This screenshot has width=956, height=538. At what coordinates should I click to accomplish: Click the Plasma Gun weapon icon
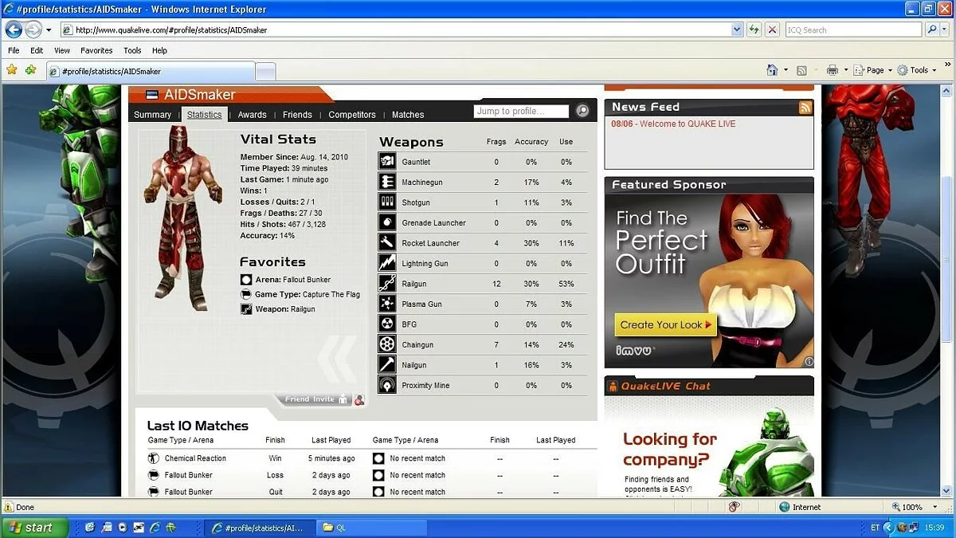(x=387, y=304)
